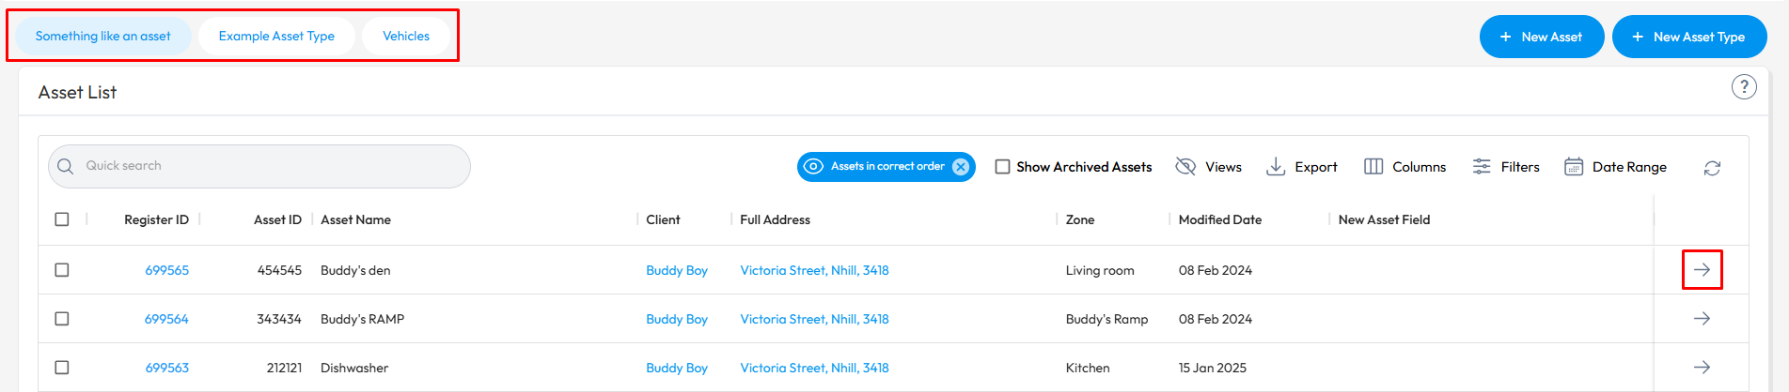Open Victoria Street address for row 699565
This screenshot has width=1789, height=392.
(814, 270)
